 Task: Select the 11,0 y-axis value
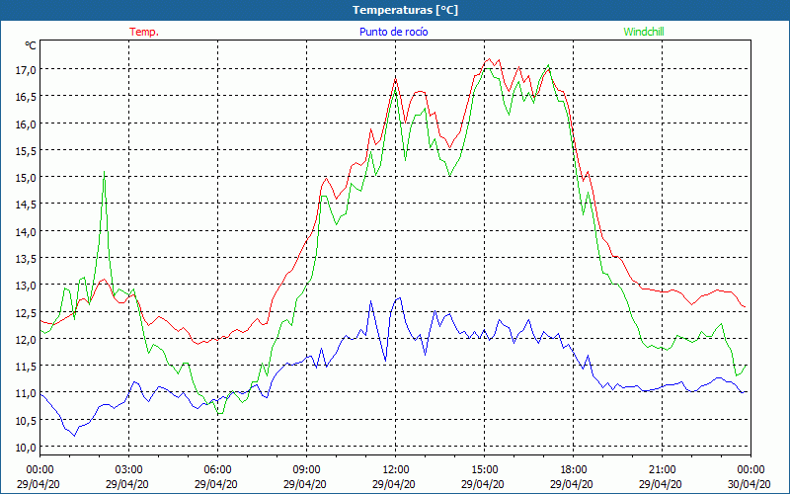pyautogui.click(x=26, y=393)
